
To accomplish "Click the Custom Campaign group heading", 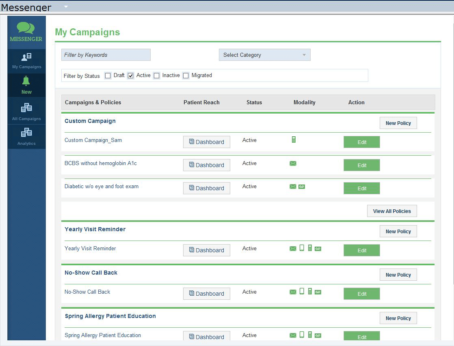I will point(90,121).
